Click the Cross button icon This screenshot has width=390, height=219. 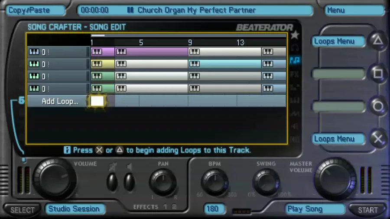click(378, 139)
